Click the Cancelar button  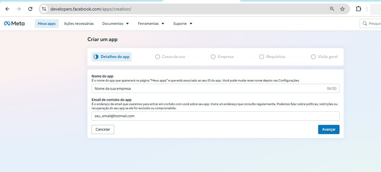pyautogui.click(x=103, y=129)
